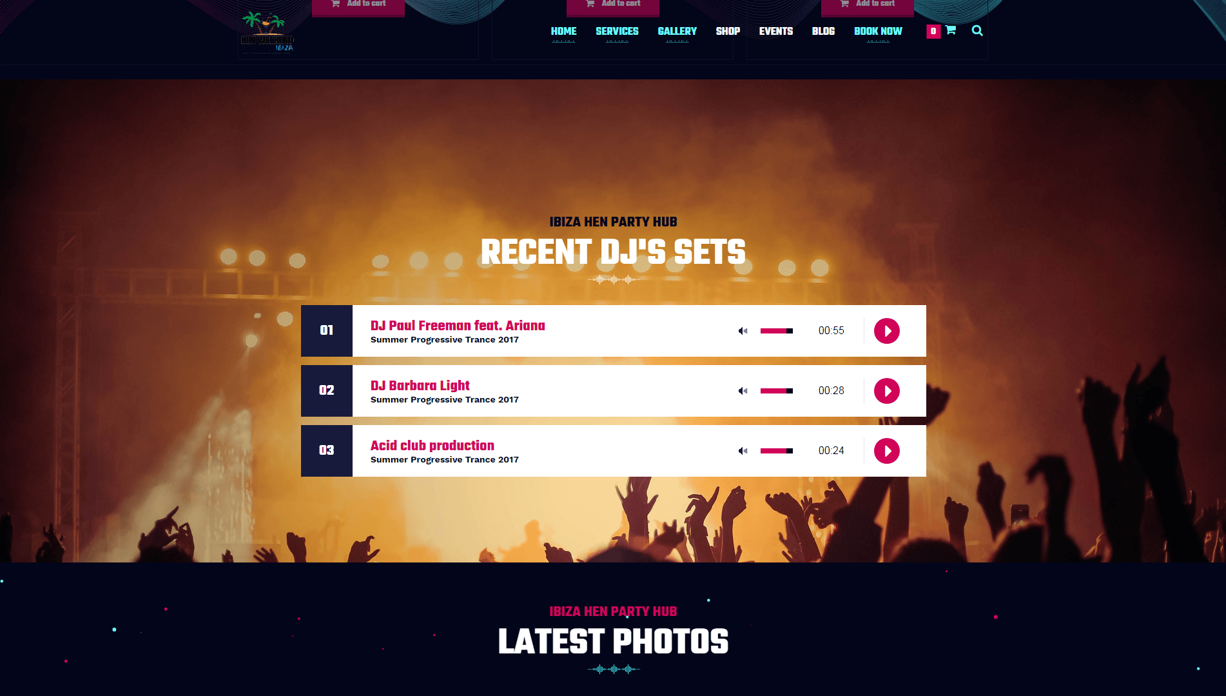Mute the DJ Barbara Light speaker icon
This screenshot has width=1226, height=696.
click(743, 391)
